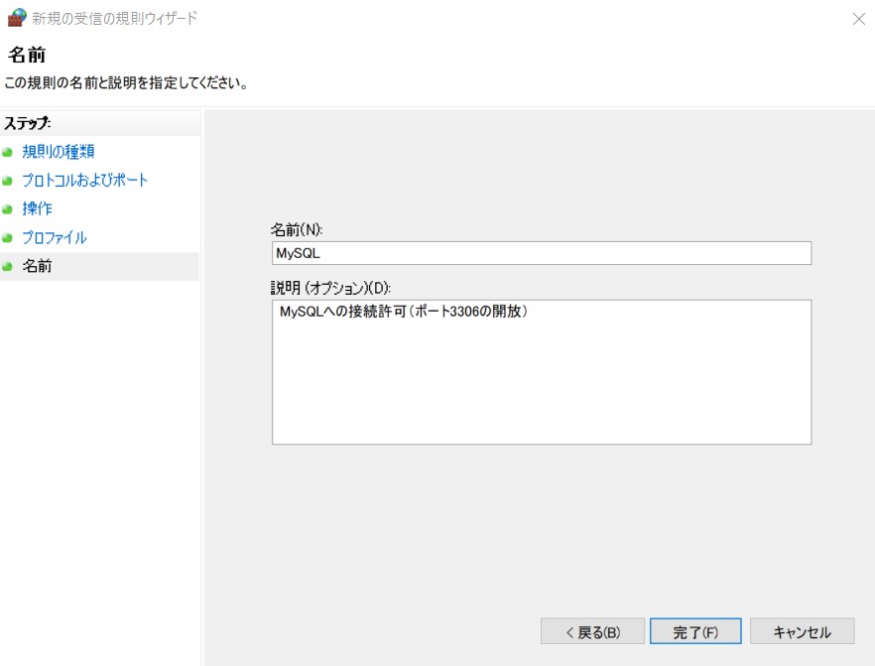The image size is (875, 666).
Task: Finish the wizard with 完了(F)
Action: [695, 631]
